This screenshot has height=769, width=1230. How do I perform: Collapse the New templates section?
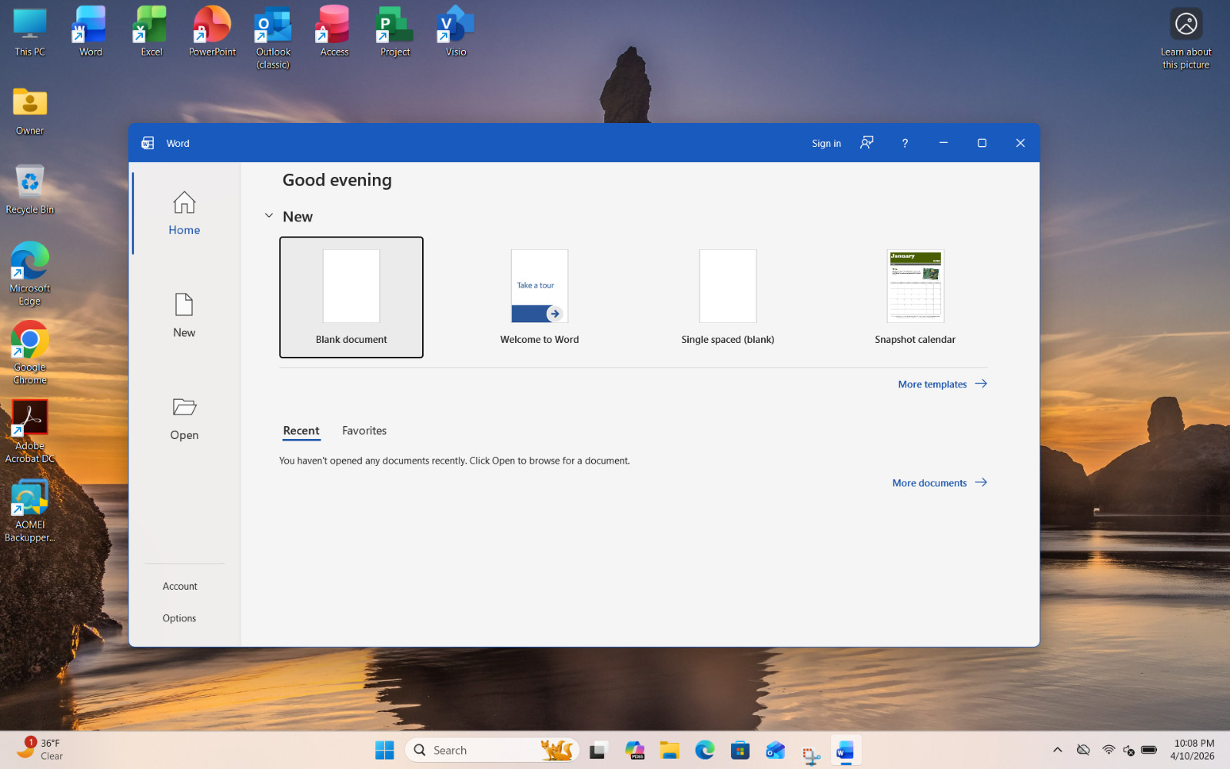[x=268, y=216]
